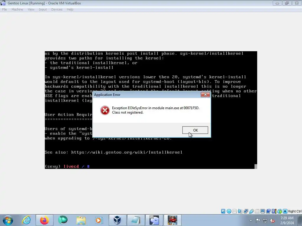302x226 pixels.
Task: Click the network adapters indicator
Action: pos(246,211)
